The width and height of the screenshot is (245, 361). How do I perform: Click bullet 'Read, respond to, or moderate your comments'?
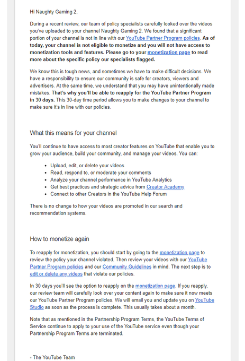tap(101, 173)
